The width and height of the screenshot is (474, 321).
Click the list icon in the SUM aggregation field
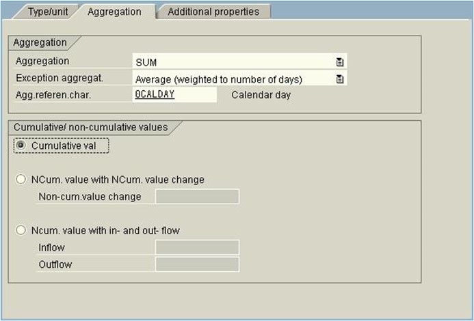tap(339, 62)
